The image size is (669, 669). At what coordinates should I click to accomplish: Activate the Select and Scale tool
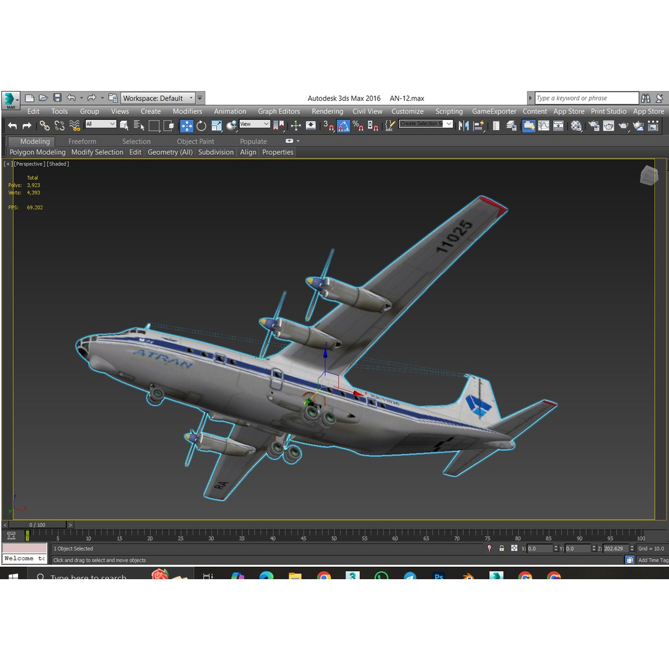(217, 126)
